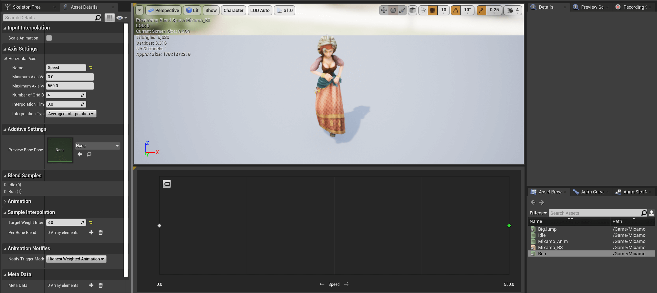Switch to the Skeleton Tree tab
Image resolution: width=657 pixels, height=293 pixels.
(x=27, y=7)
